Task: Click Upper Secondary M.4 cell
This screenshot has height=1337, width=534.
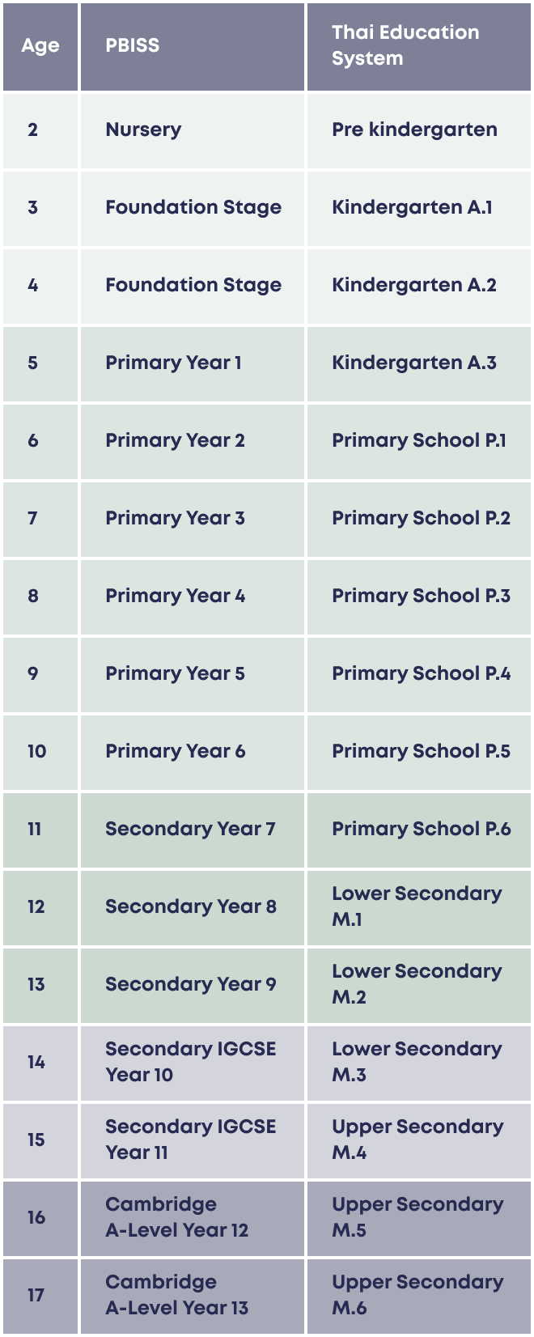Action: 417,1140
